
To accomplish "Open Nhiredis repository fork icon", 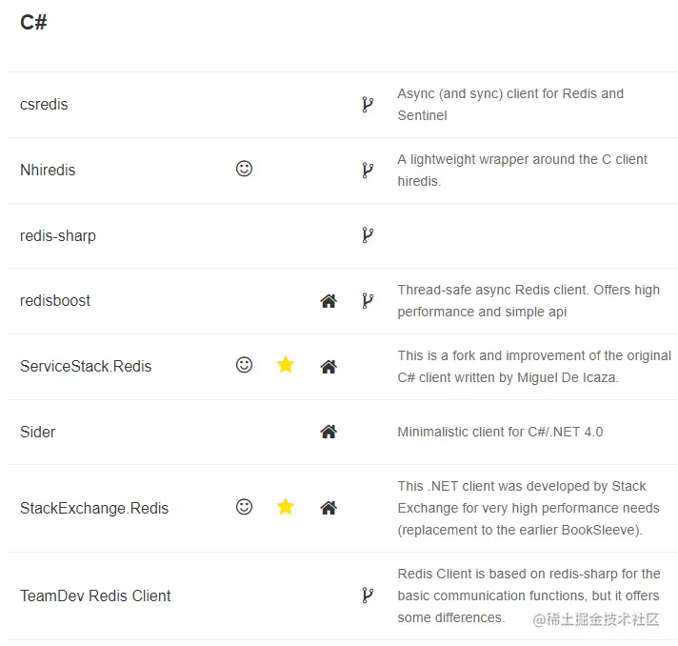I will pos(368,171).
